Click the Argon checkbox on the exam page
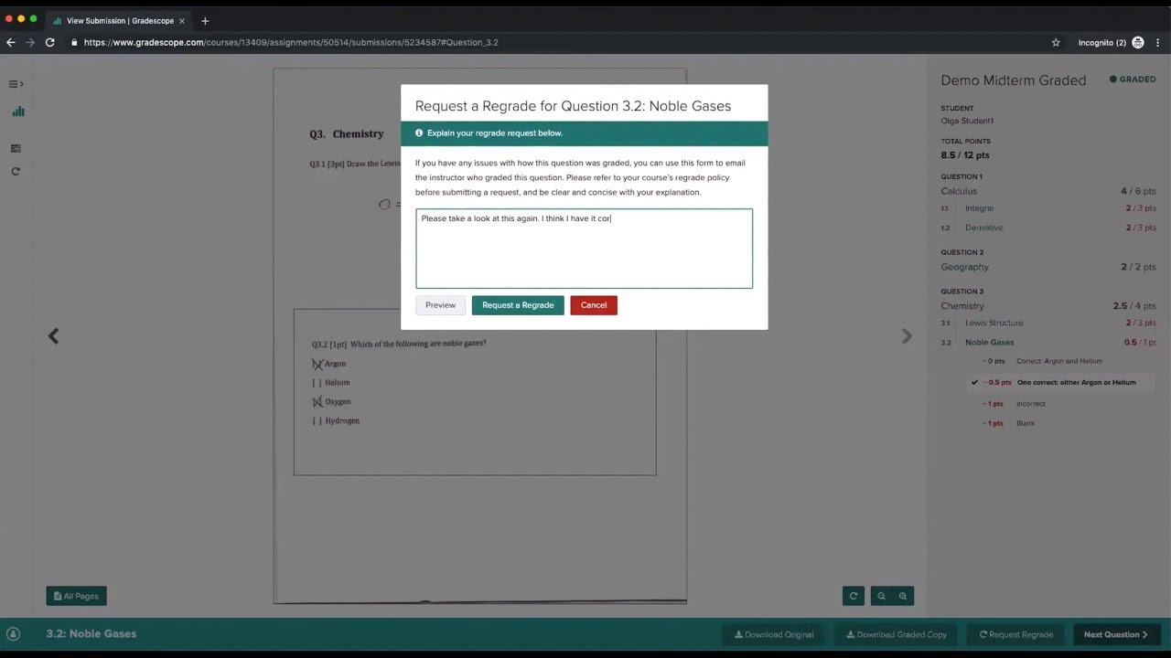The height and width of the screenshot is (658, 1171). coord(317,364)
